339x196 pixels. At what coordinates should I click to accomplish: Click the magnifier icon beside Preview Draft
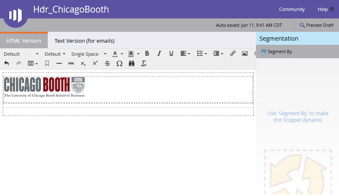tap(302, 25)
